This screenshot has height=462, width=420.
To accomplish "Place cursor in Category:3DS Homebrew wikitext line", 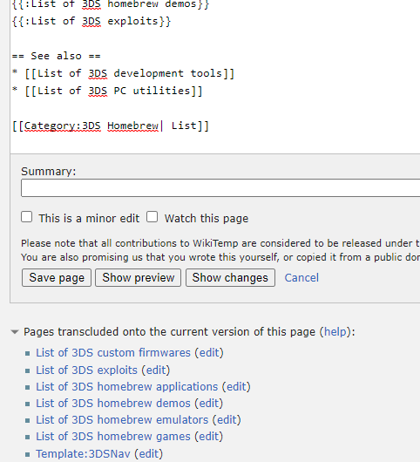I will click(111, 126).
